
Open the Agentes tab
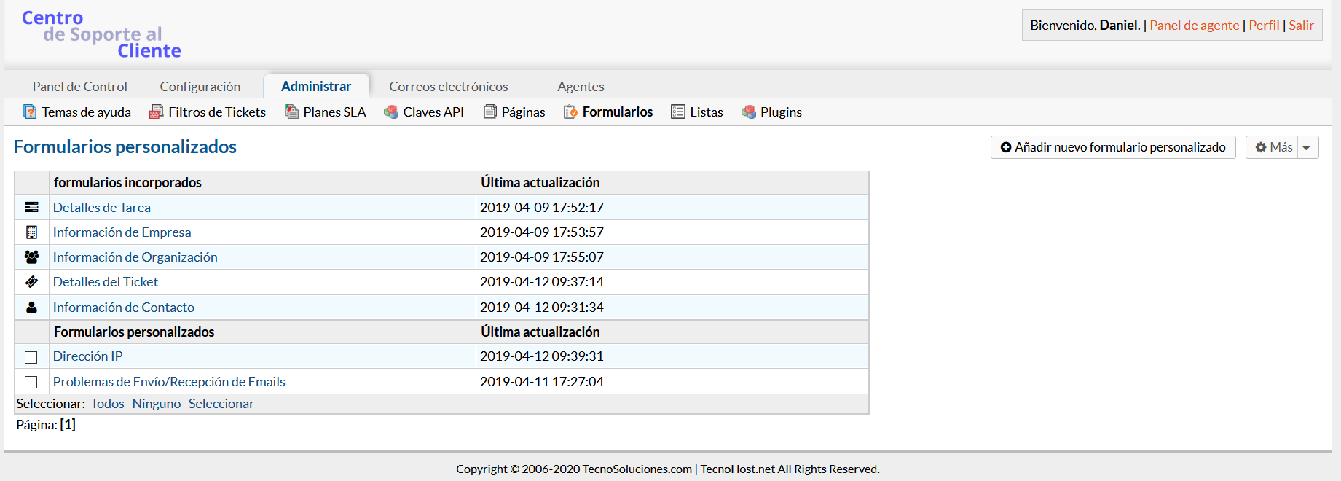(x=581, y=87)
